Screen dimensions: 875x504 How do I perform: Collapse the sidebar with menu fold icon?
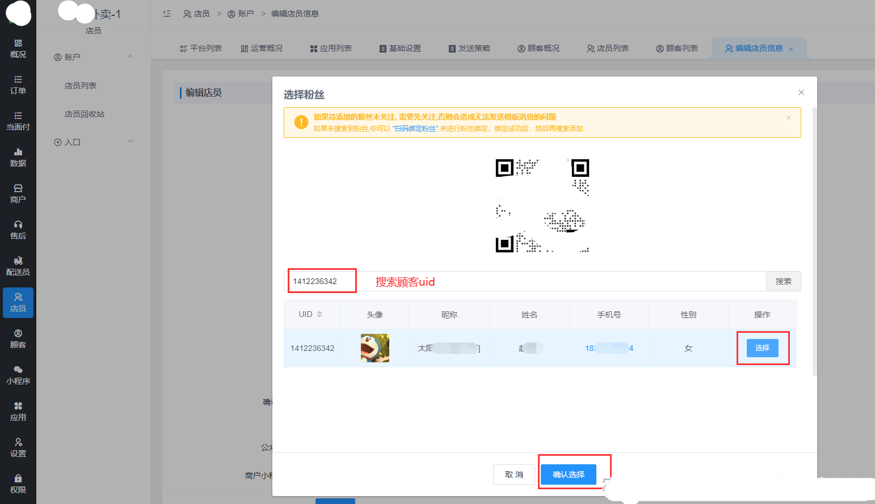click(x=167, y=14)
